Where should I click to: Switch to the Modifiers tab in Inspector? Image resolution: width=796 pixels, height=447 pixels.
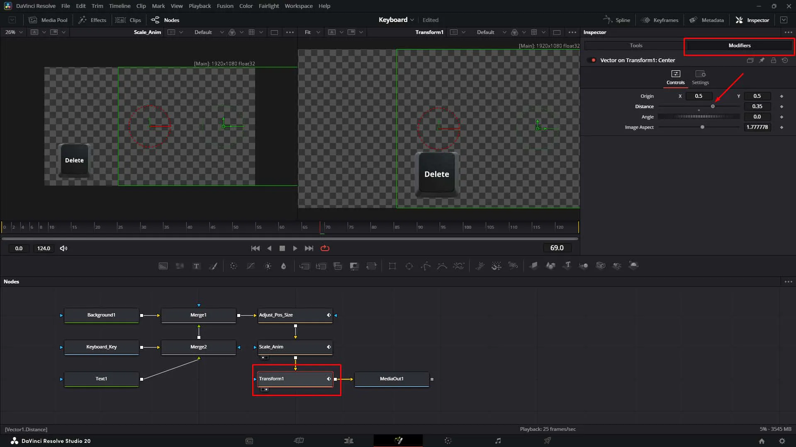click(739, 46)
